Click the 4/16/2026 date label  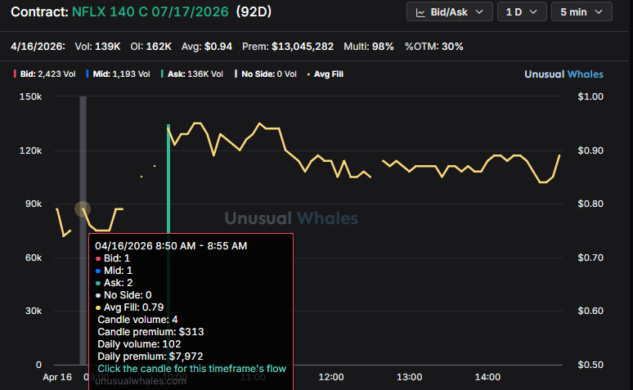pos(38,47)
